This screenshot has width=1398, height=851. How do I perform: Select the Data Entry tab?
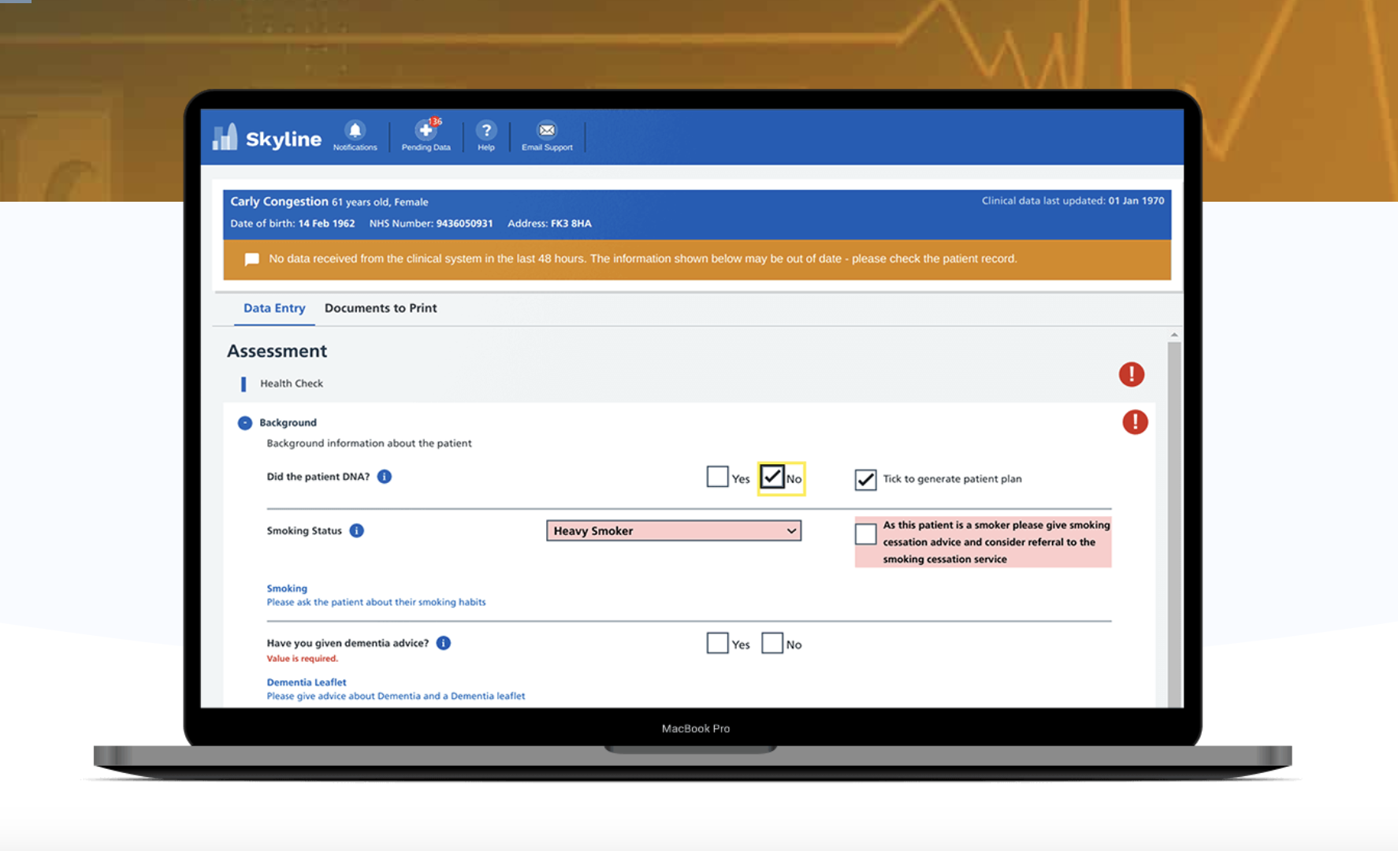tap(274, 308)
